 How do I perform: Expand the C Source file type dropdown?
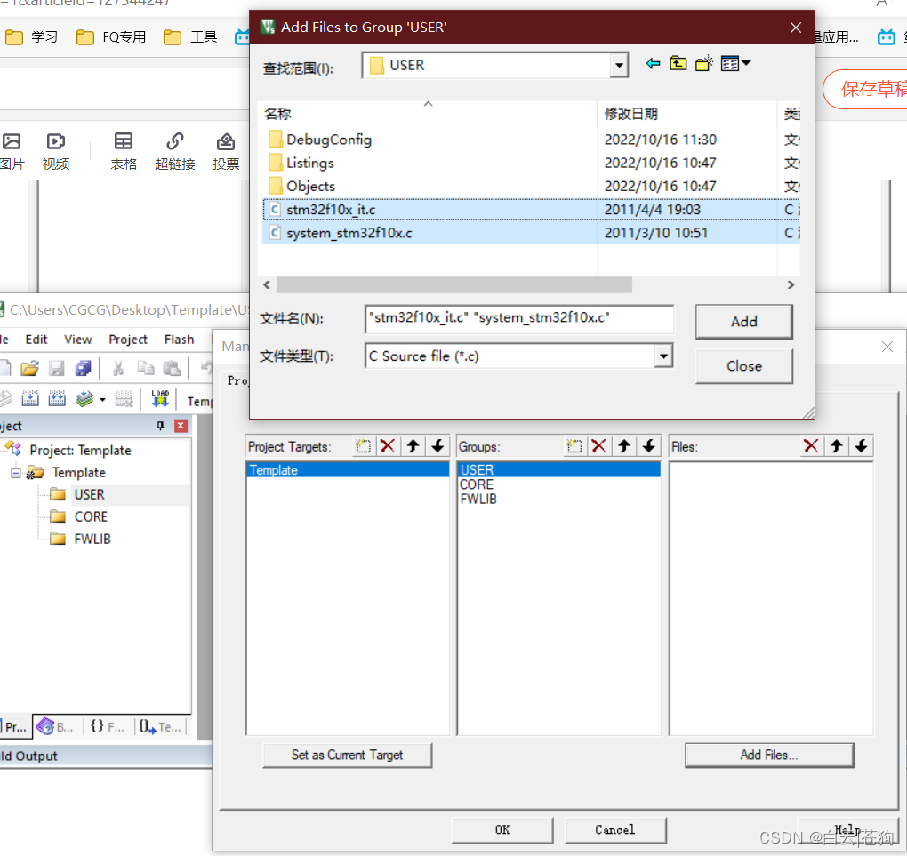664,356
